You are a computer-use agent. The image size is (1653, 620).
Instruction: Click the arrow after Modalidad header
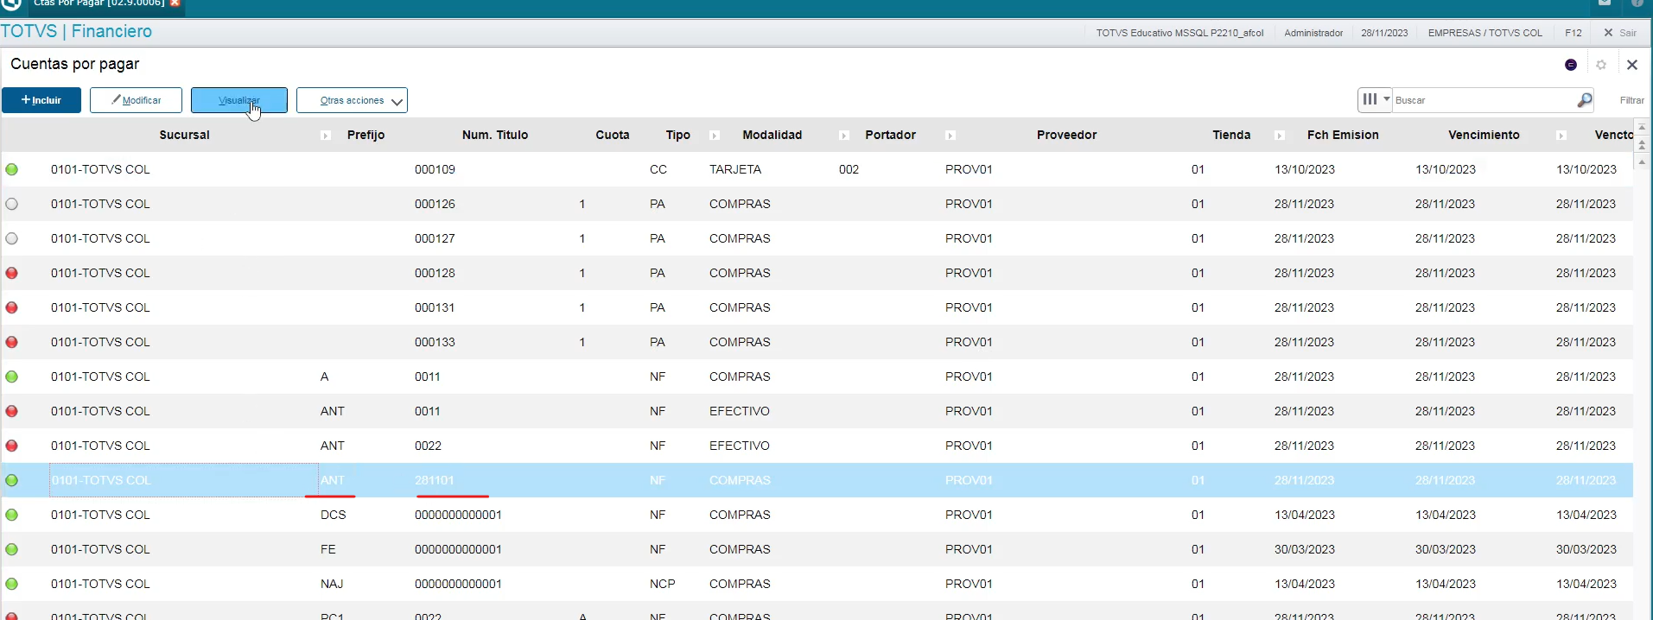tap(844, 136)
